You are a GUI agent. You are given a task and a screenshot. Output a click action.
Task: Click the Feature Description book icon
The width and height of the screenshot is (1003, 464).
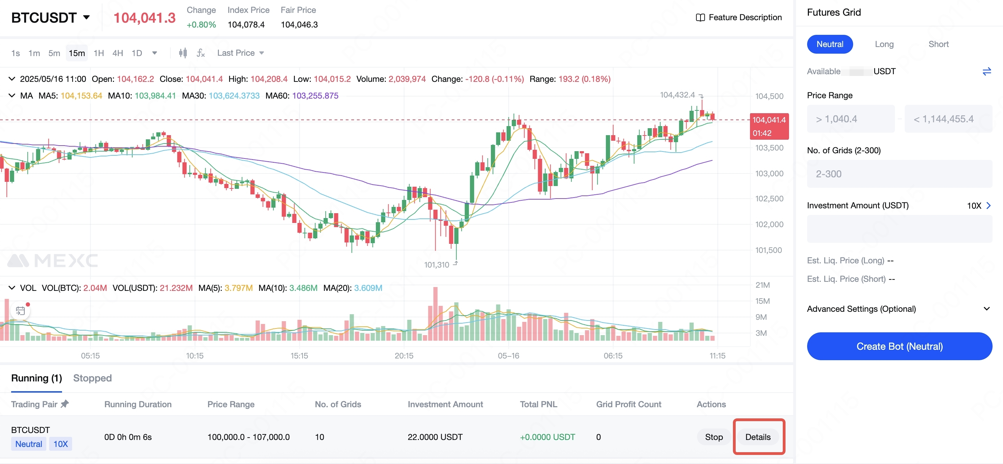tap(700, 17)
